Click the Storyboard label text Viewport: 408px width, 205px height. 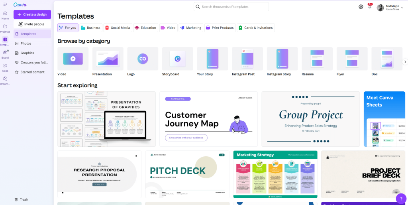171,74
